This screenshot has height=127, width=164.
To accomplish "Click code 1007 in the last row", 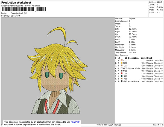I will coord(143,81).
